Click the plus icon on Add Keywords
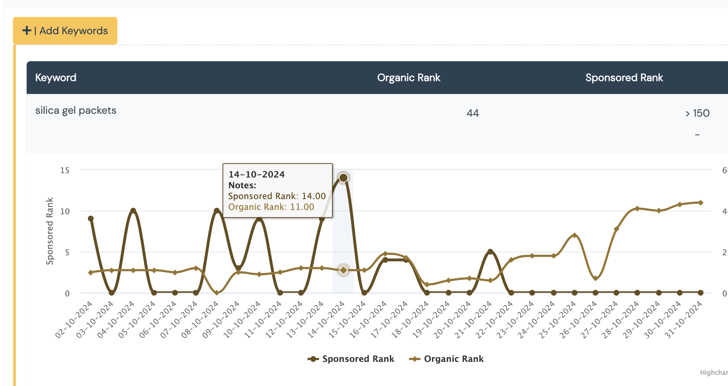The width and height of the screenshot is (728, 386). tap(27, 31)
